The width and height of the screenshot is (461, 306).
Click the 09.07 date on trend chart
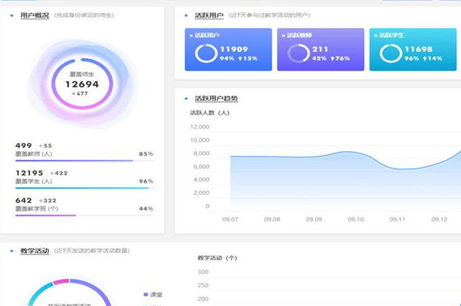(230, 219)
